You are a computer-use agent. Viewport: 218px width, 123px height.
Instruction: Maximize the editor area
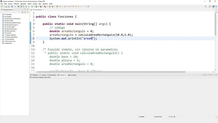(216, 10)
